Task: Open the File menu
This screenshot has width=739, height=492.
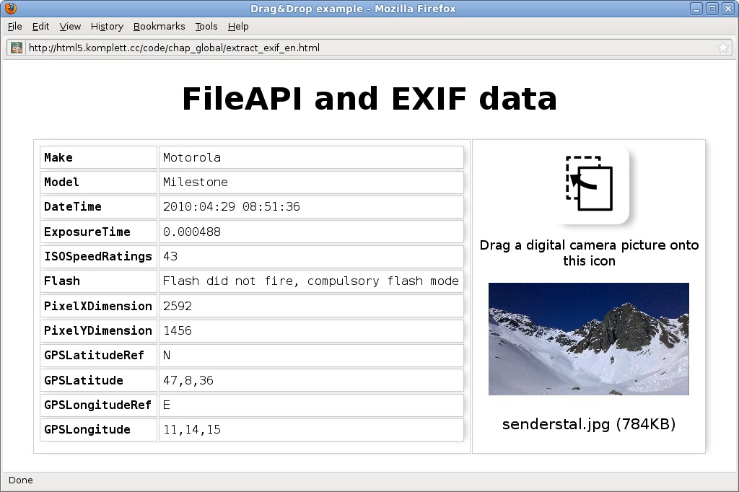Action: (15, 26)
